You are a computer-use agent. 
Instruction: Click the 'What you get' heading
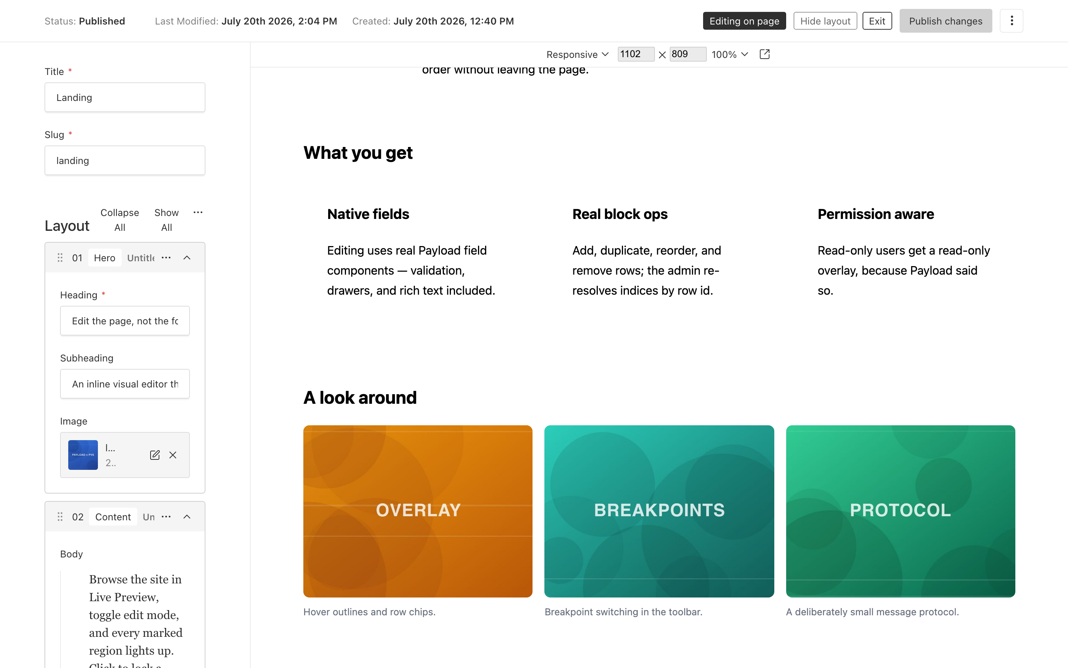pyautogui.click(x=358, y=153)
